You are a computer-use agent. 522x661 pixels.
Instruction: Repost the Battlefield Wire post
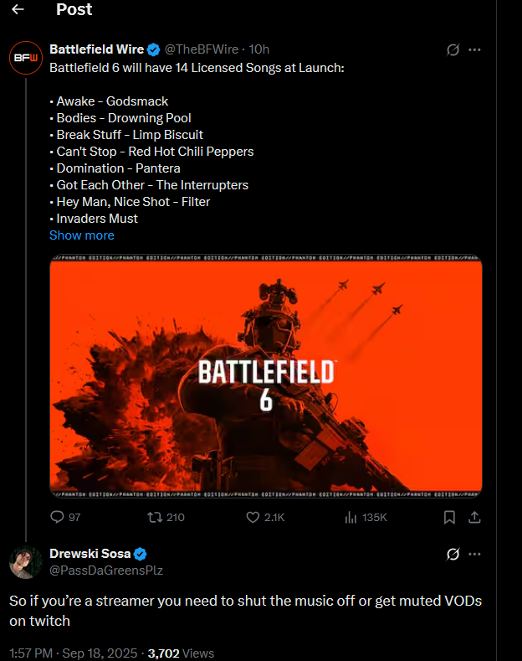click(x=155, y=518)
